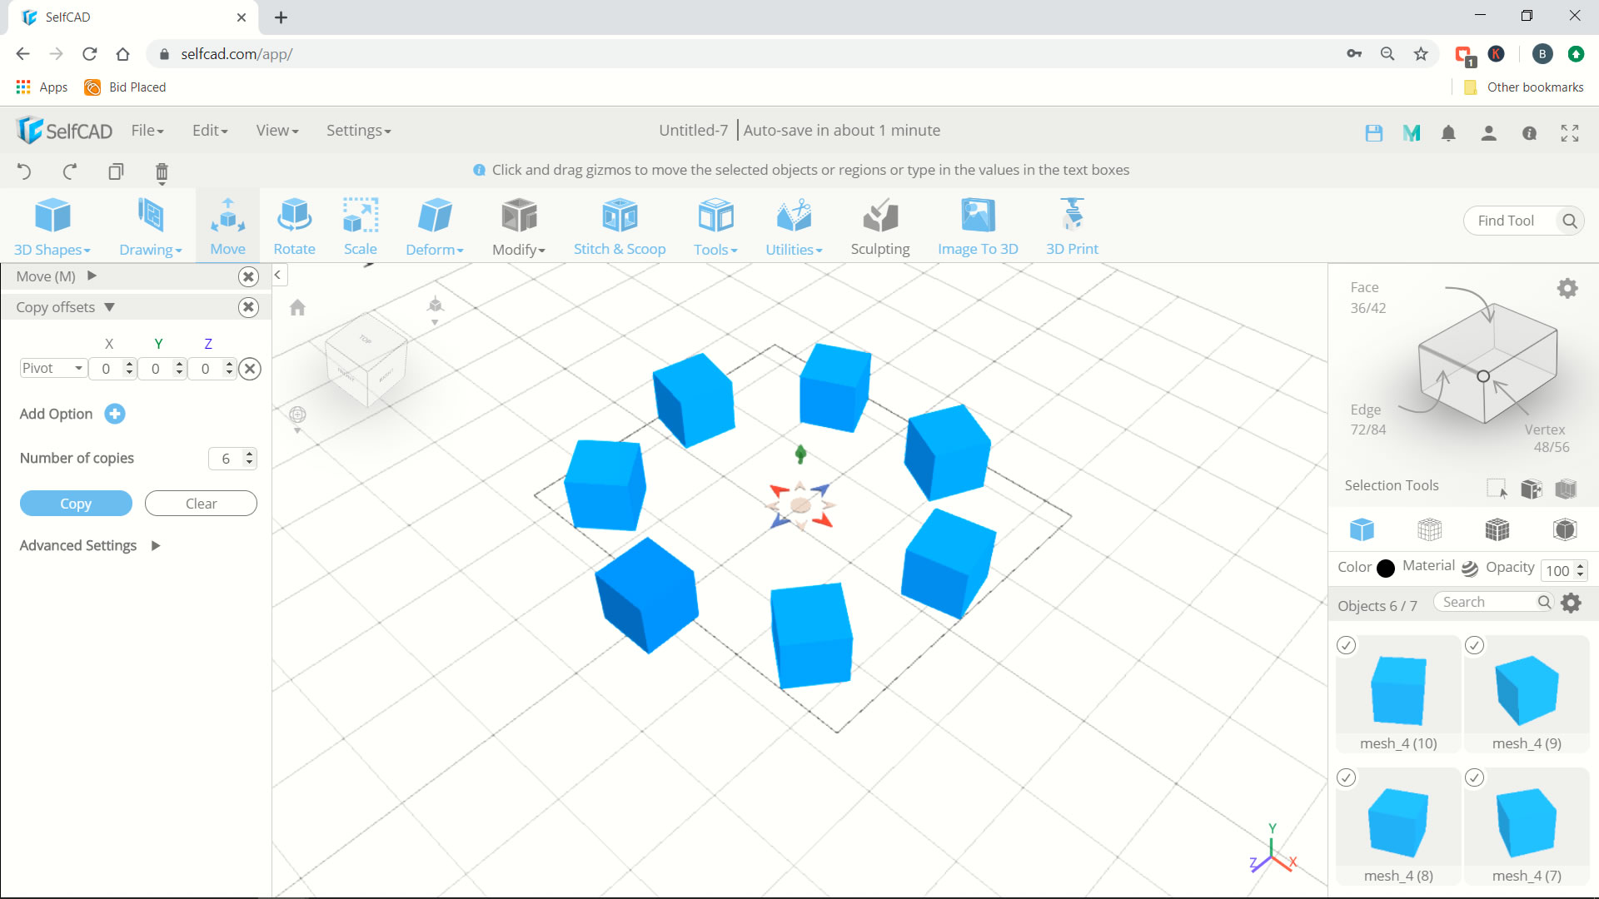The image size is (1599, 899).
Task: Enable solid plus wireframe mode cube
Action: pyautogui.click(x=1497, y=529)
